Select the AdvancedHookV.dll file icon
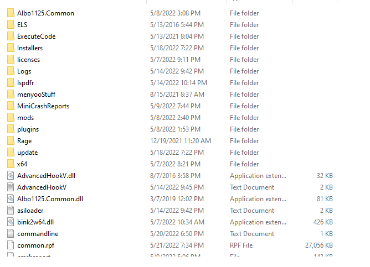 (11, 176)
